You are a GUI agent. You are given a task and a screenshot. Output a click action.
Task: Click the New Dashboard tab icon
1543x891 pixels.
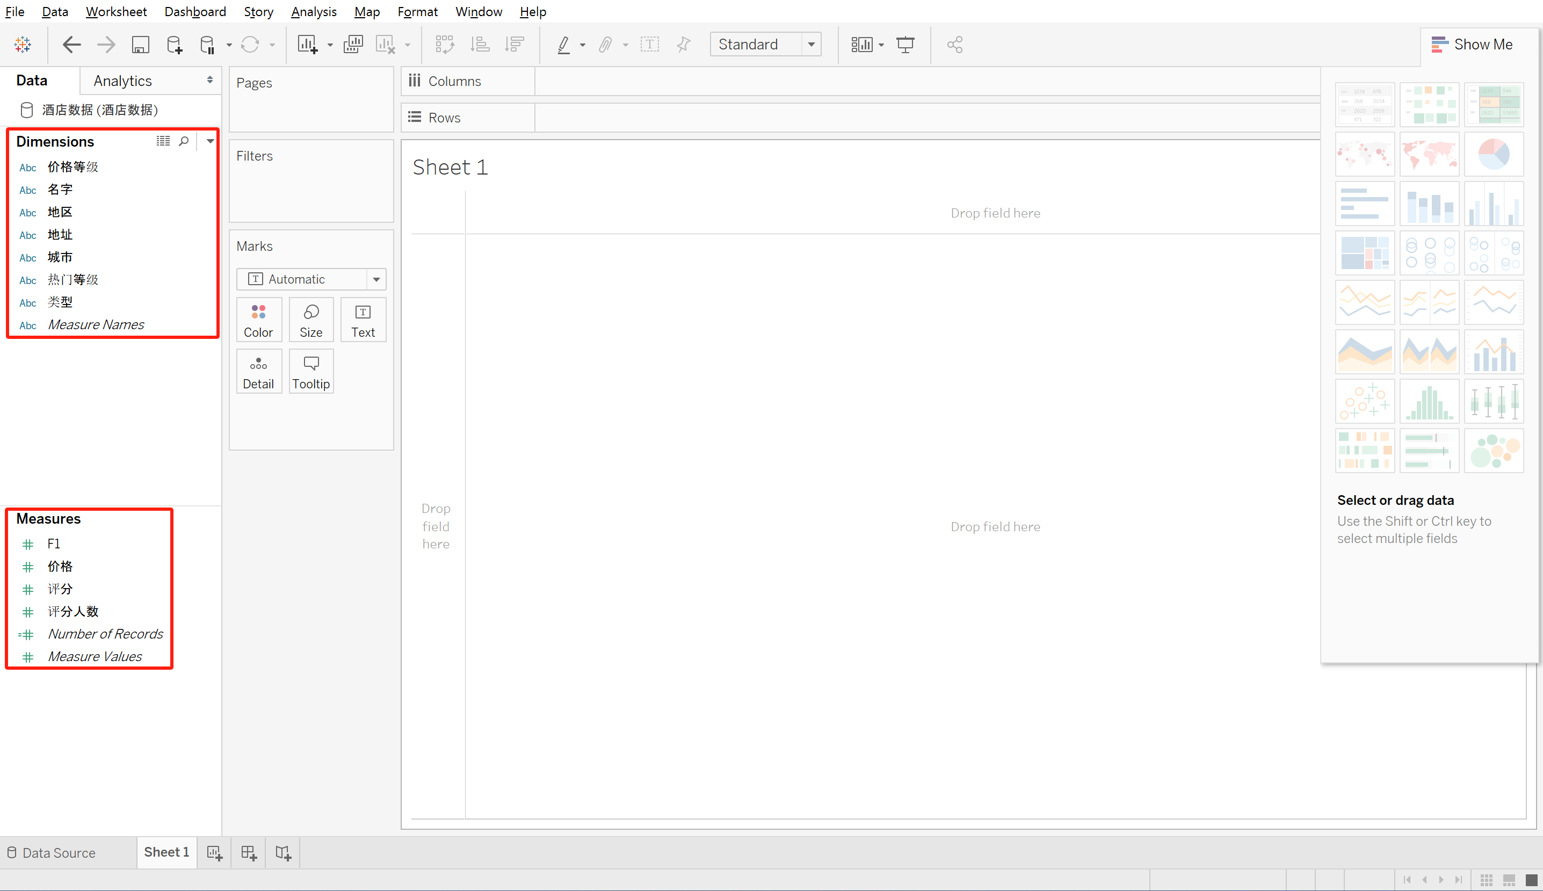249,852
